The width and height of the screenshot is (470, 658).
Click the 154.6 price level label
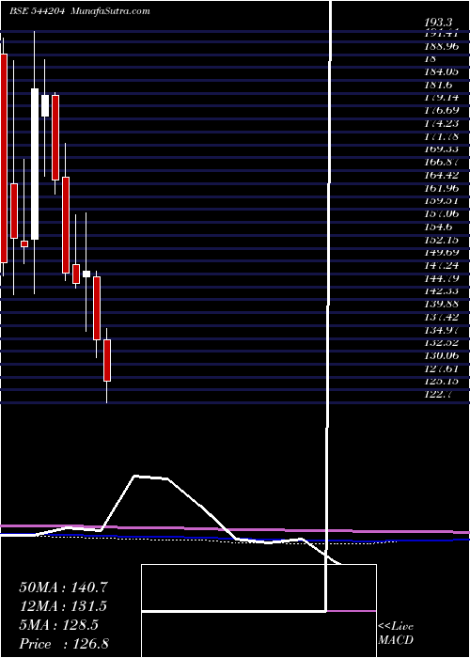[439, 227]
